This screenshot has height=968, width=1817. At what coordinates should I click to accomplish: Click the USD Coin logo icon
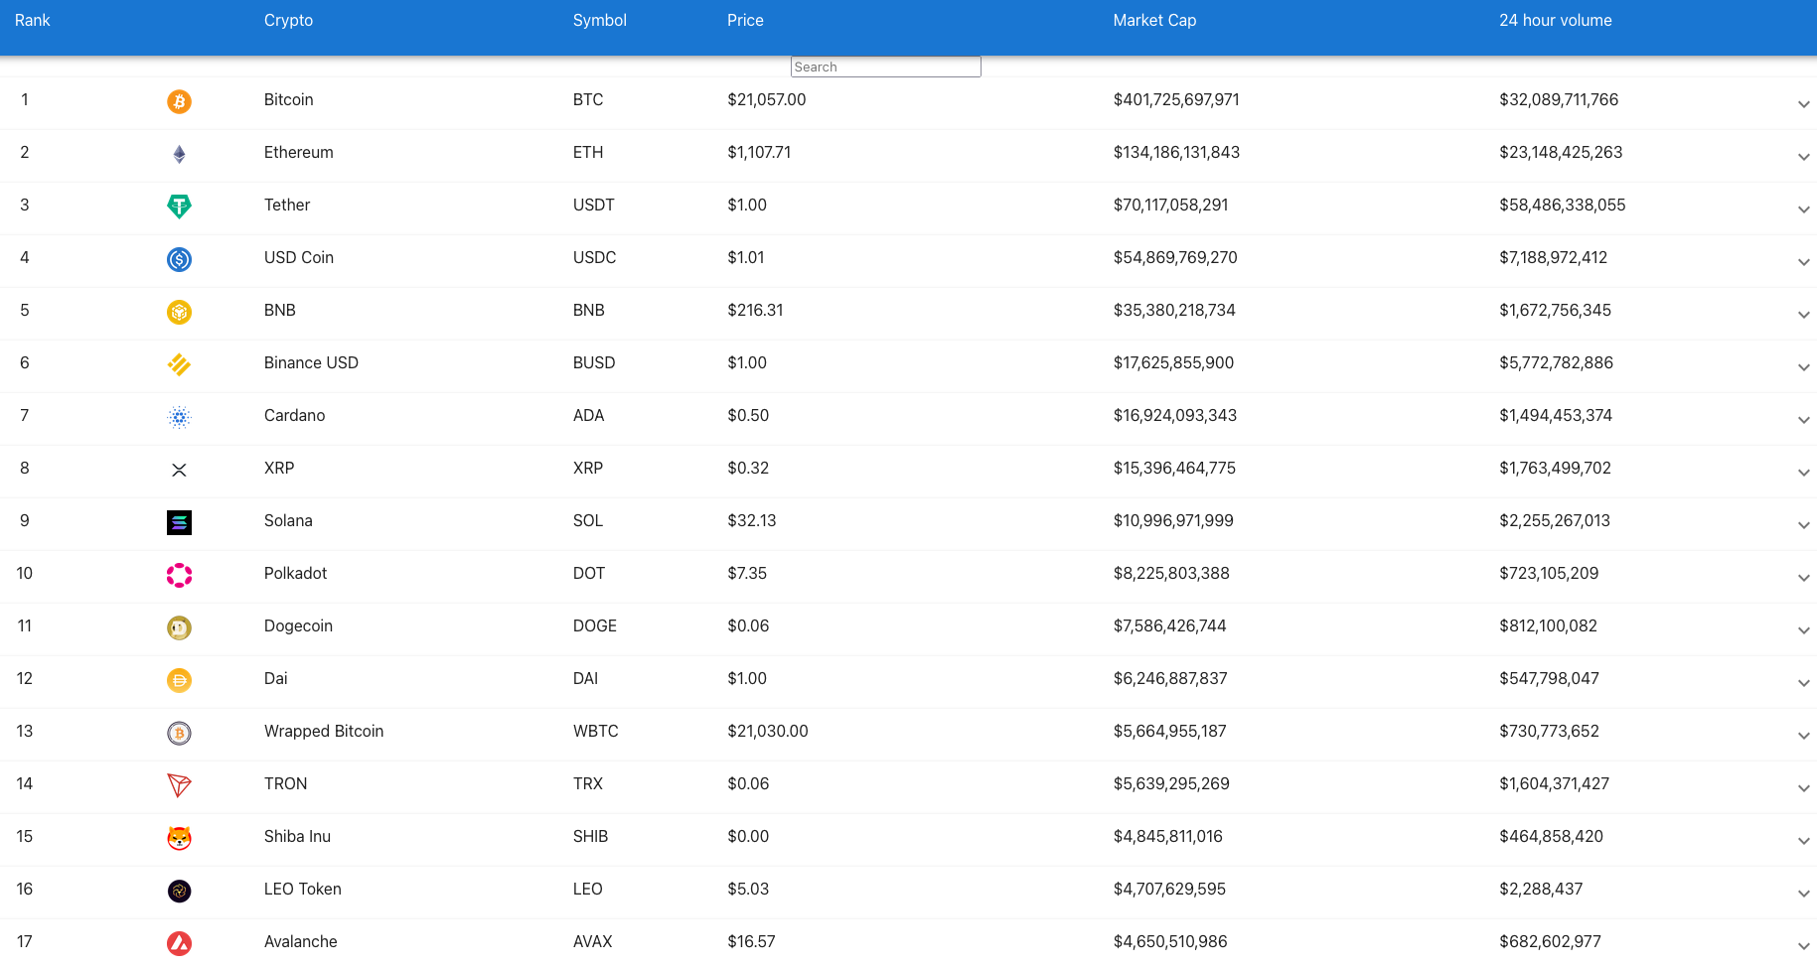[x=179, y=259]
